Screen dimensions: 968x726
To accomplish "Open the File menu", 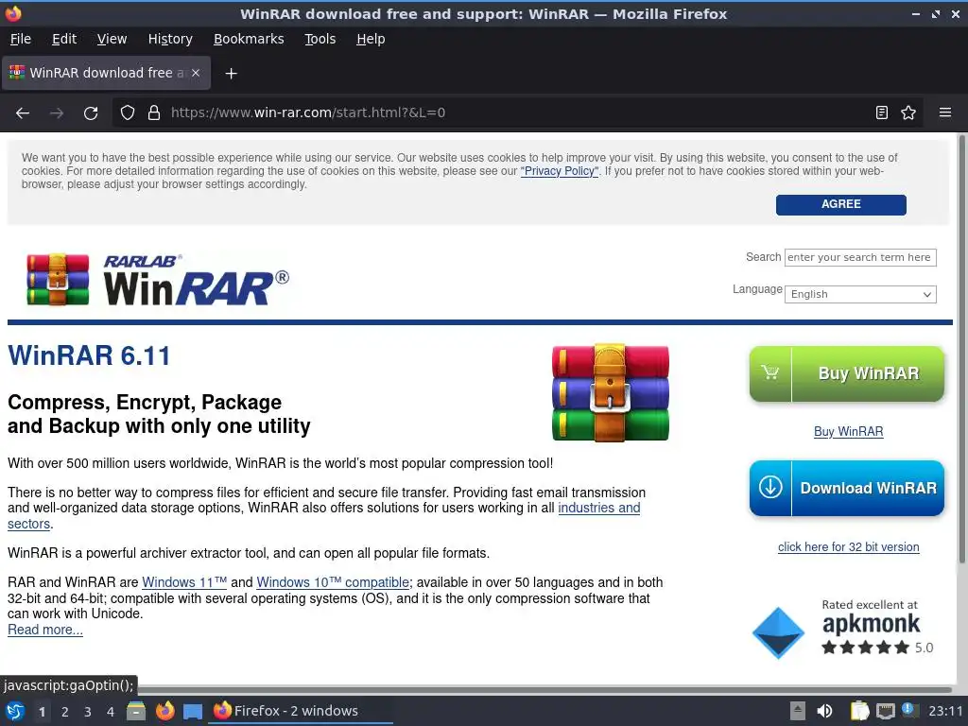I will click(21, 39).
